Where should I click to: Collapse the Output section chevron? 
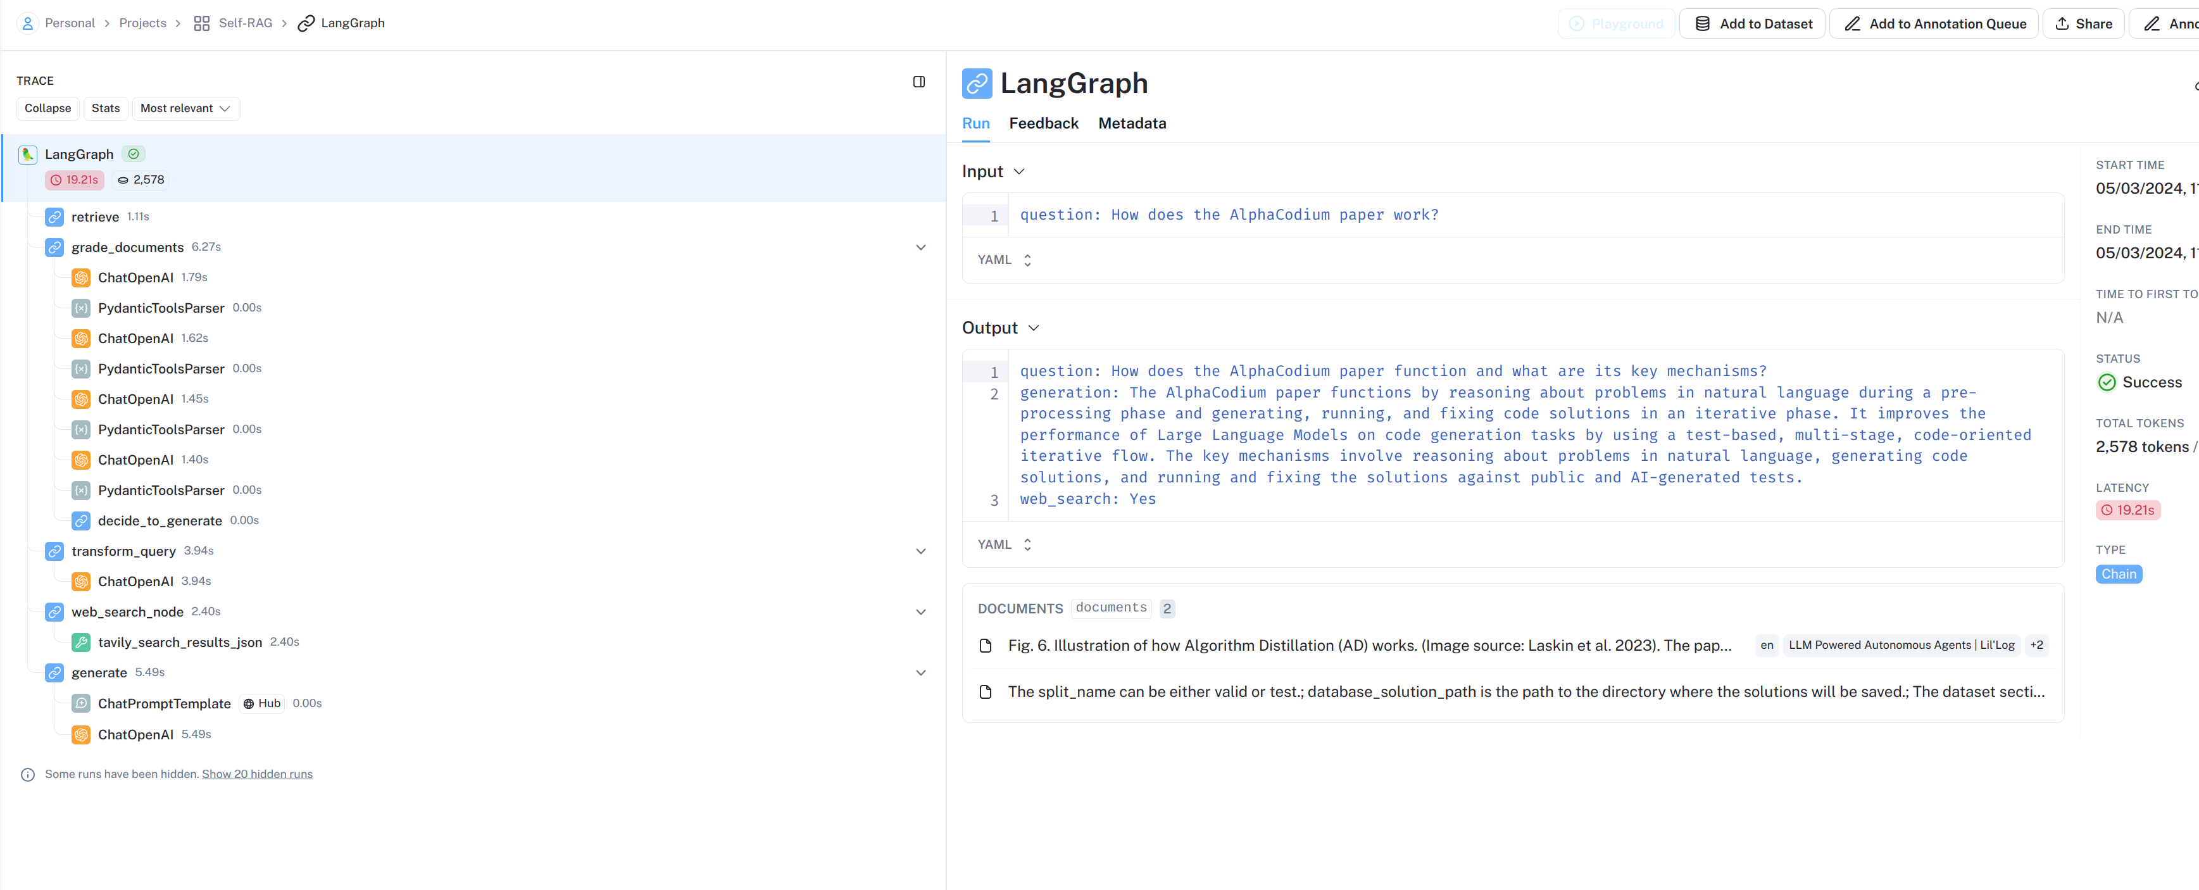1033,329
